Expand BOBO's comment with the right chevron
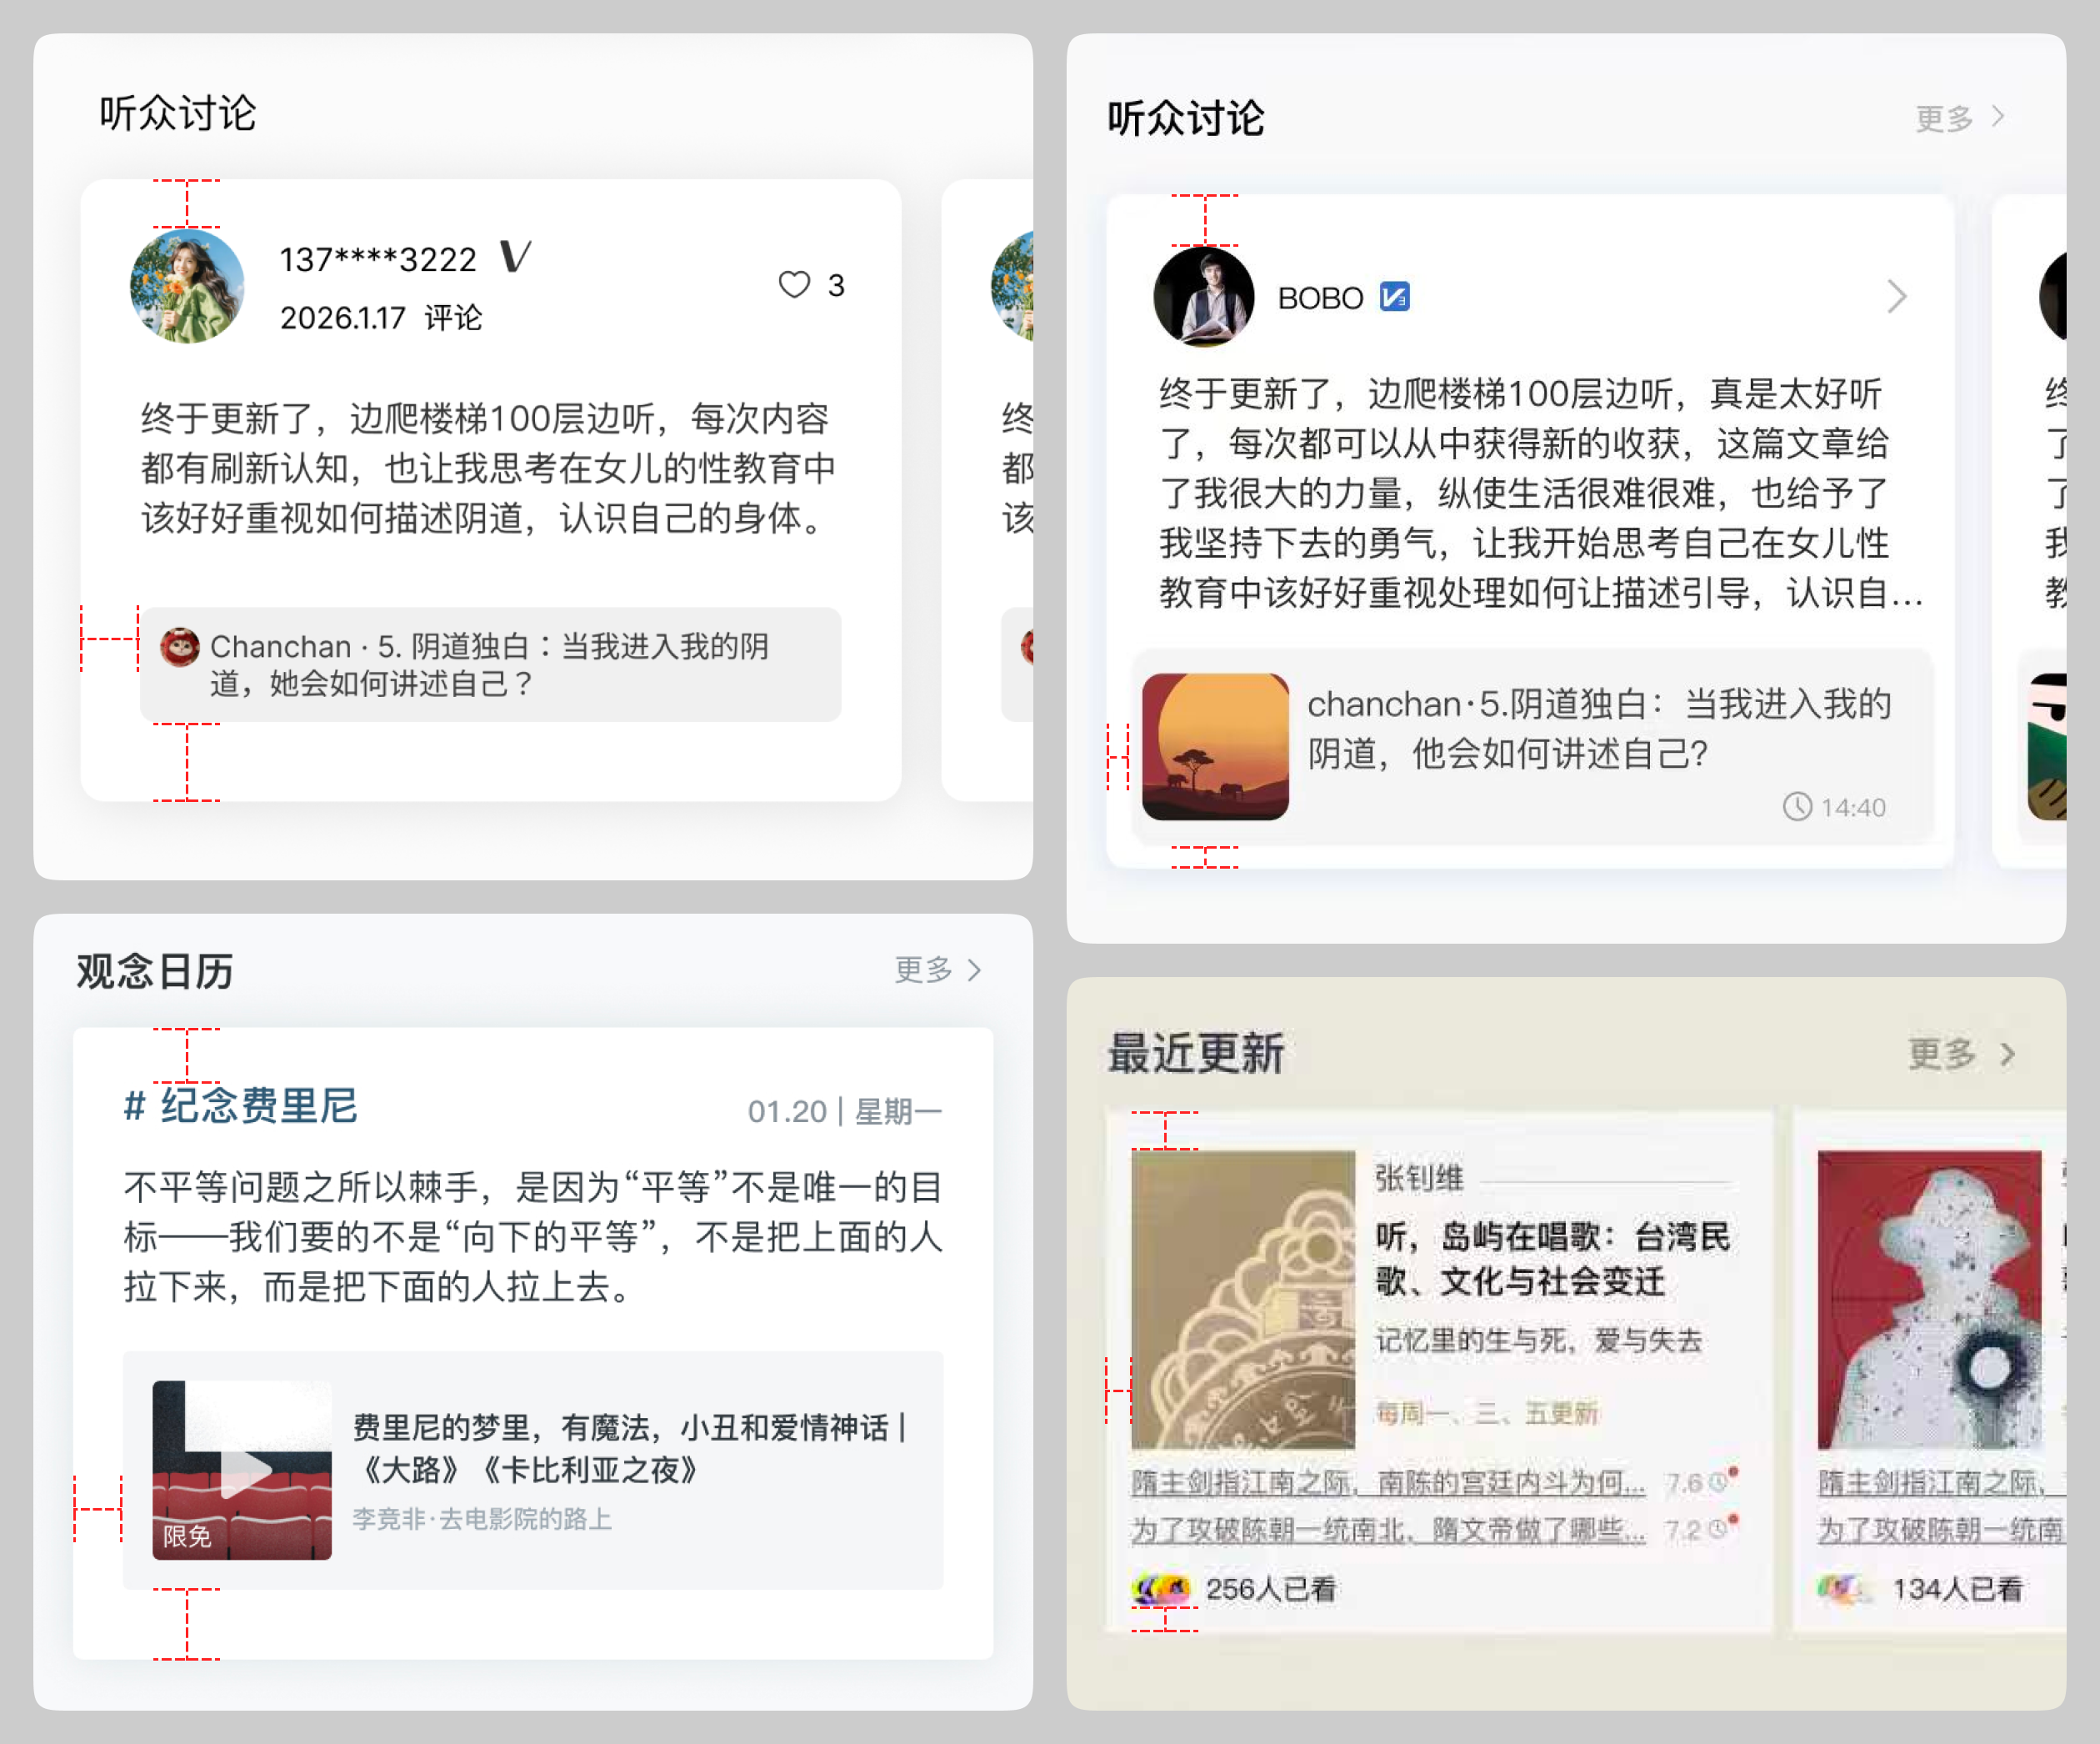 click(x=1896, y=297)
